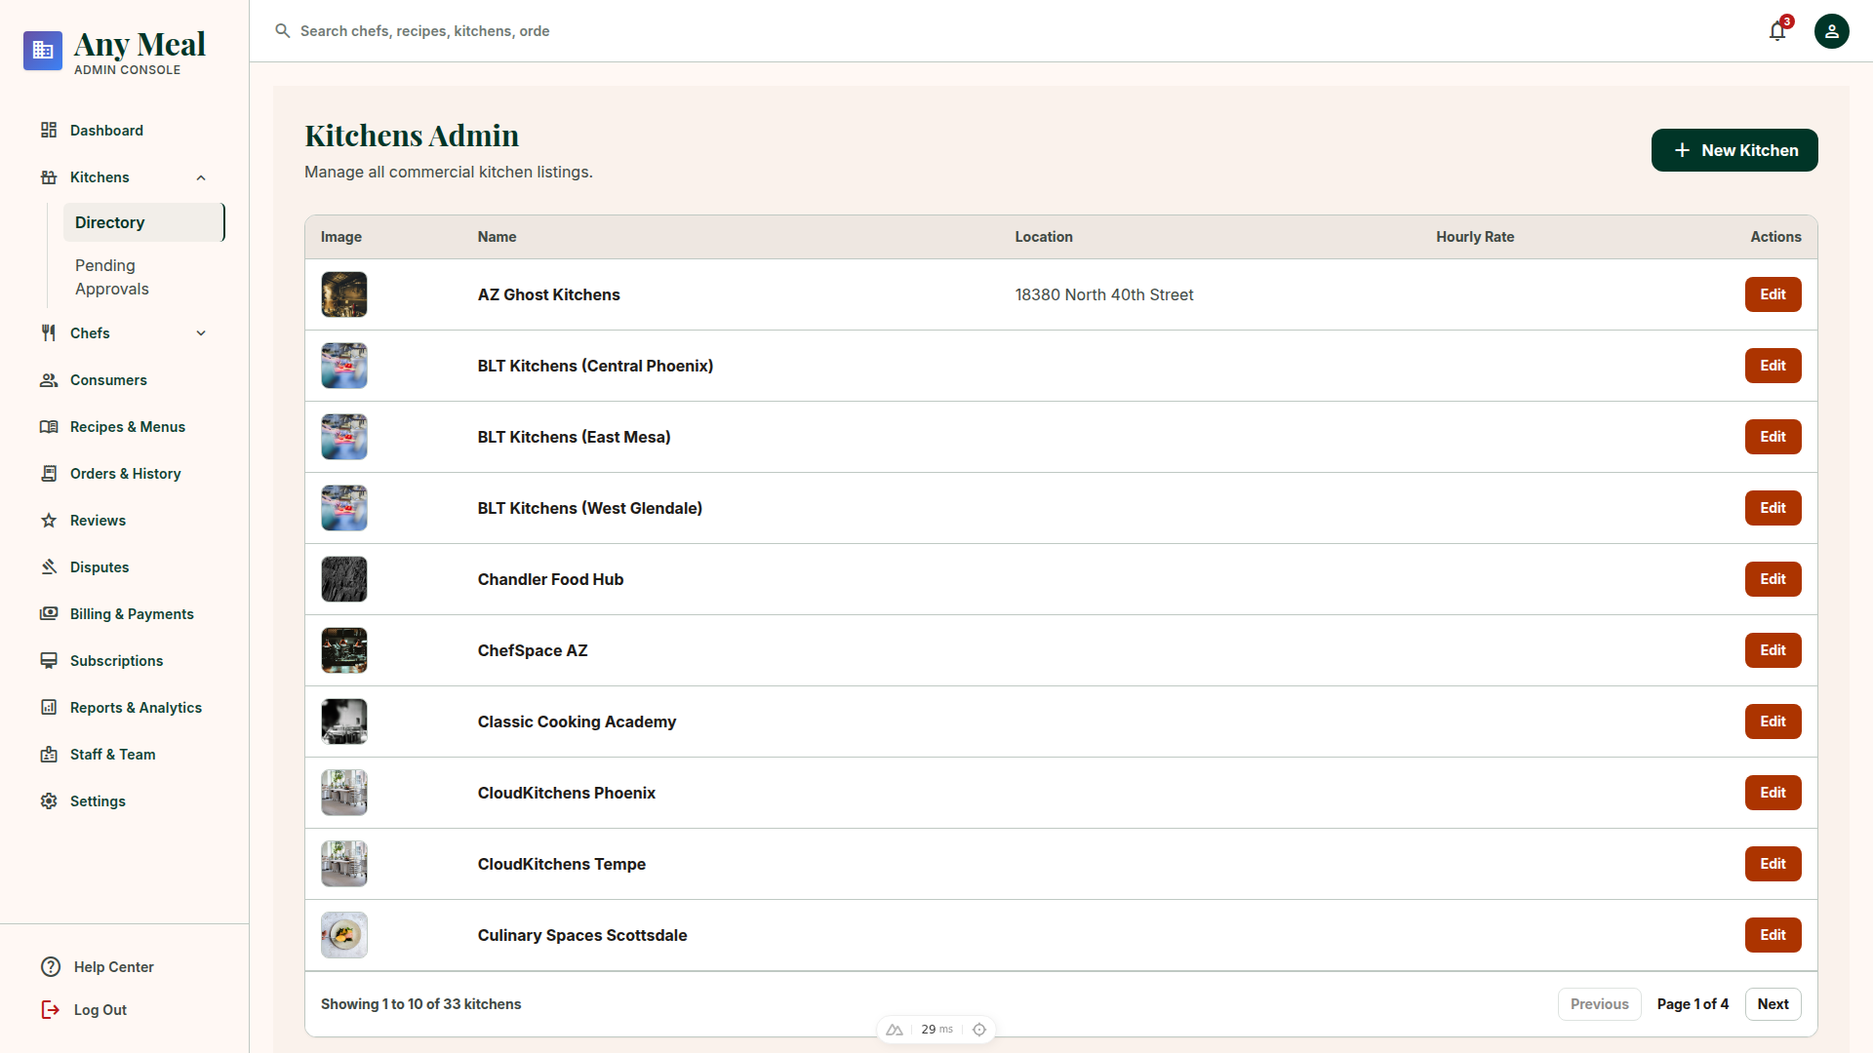The height and width of the screenshot is (1053, 1873).
Task: Select the Directory submenu item
Action: 144,222
